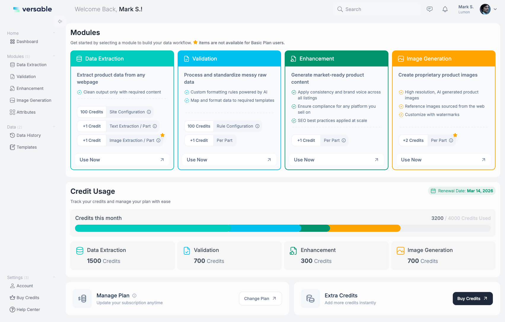Click info icon next to Image Extraction / Part
Image resolution: width=505 pixels, height=322 pixels.
158,140
